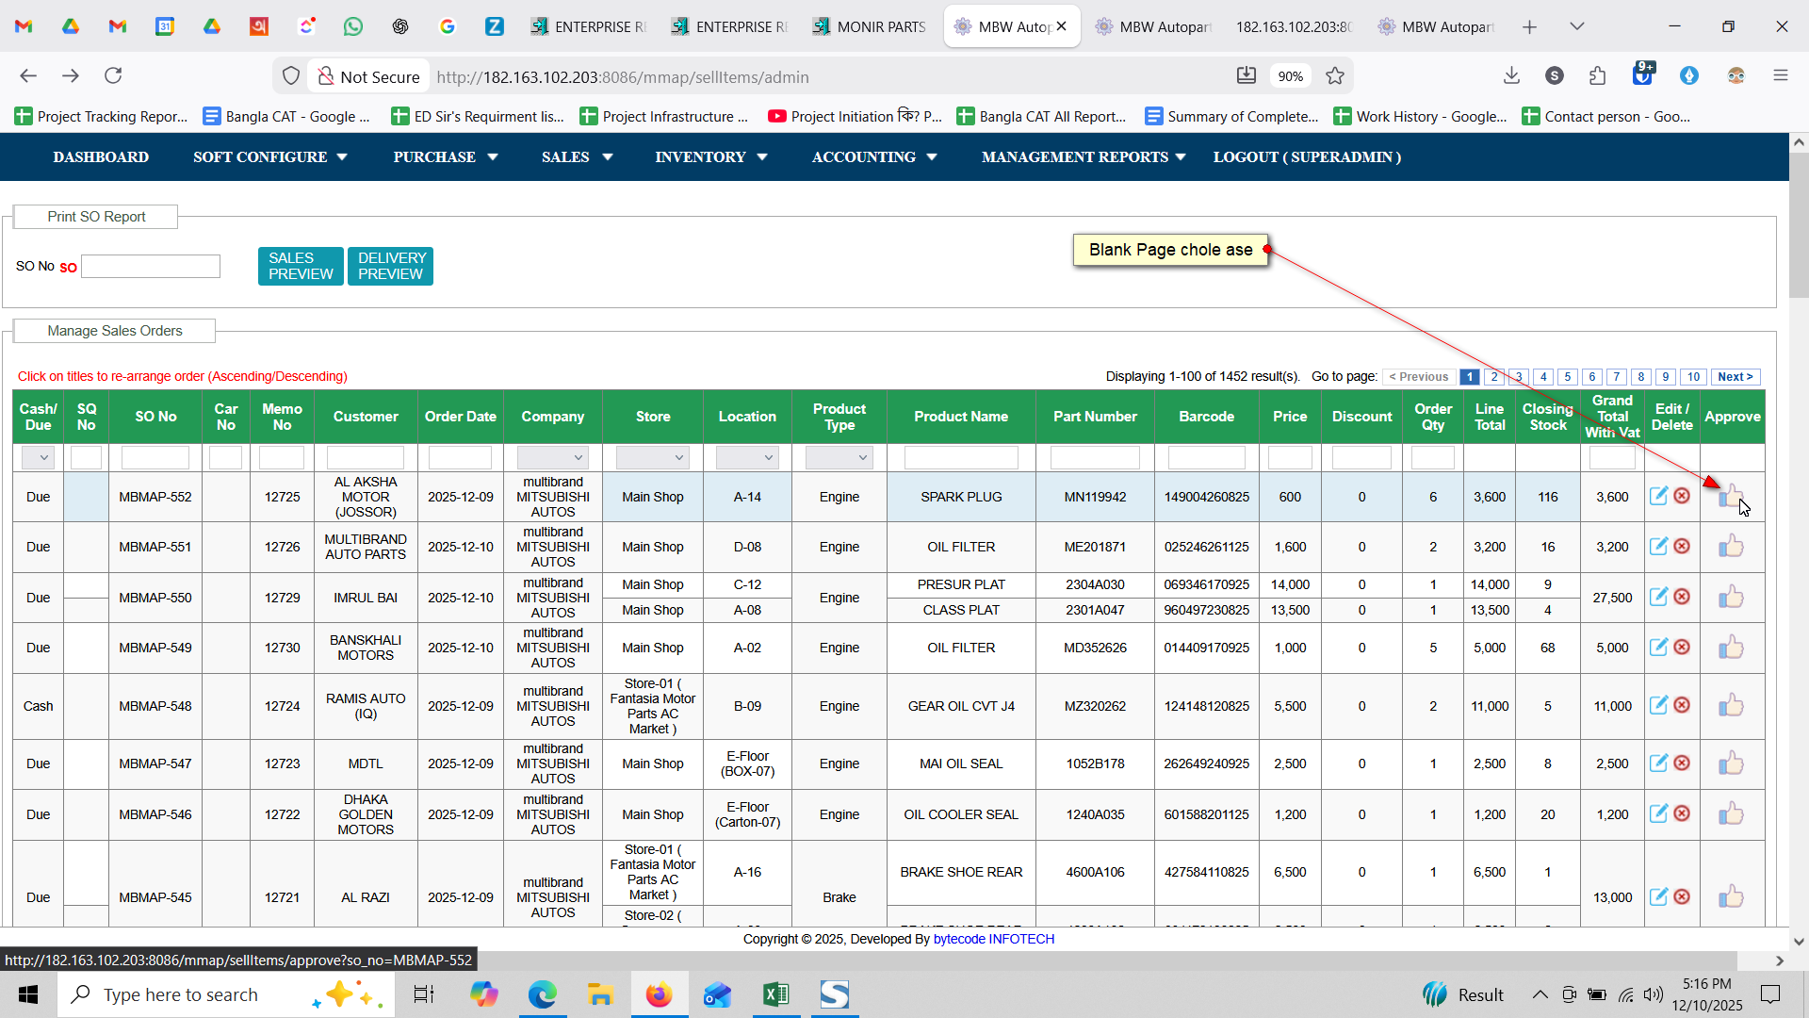Open Excel from the Windows taskbar
The width and height of the screenshot is (1809, 1018).
(x=775, y=994)
